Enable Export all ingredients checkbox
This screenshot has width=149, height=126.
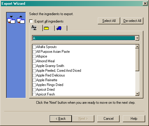31,21
